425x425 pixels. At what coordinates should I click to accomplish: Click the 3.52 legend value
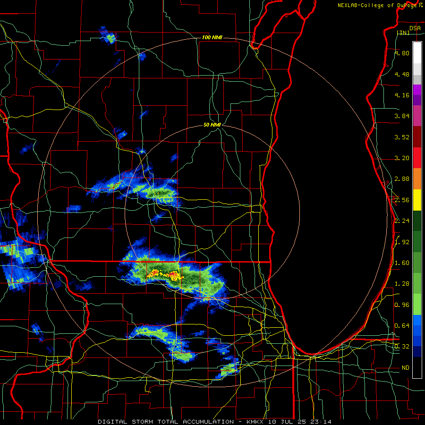(402, 137)
